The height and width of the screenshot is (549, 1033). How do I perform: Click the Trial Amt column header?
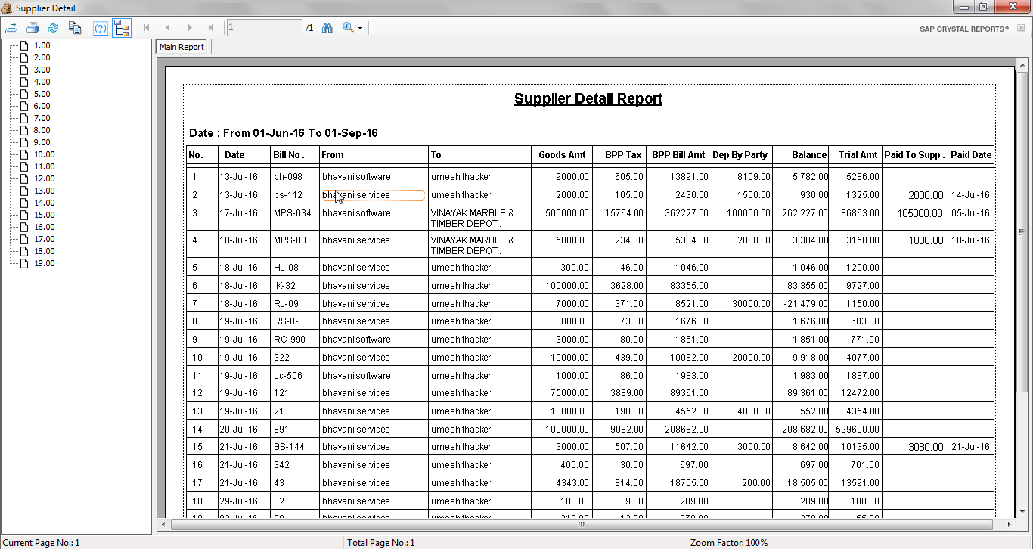(x=858, y=154)
